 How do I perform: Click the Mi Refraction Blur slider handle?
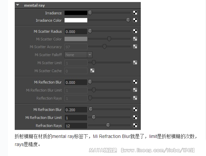pos(91,109)
